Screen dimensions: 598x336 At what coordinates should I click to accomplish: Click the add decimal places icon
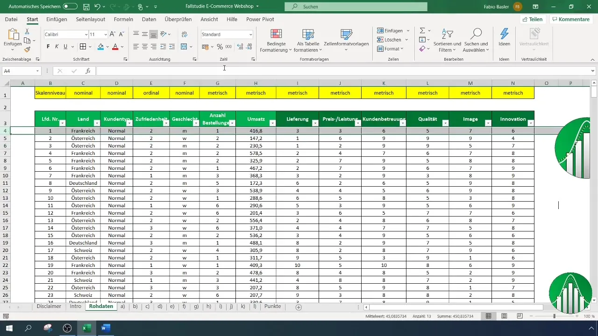click(240, 47)
